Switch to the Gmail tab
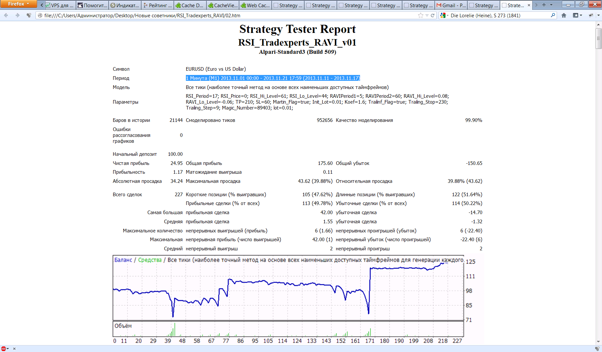Screen dimensions: 602x352 (451, 5)
